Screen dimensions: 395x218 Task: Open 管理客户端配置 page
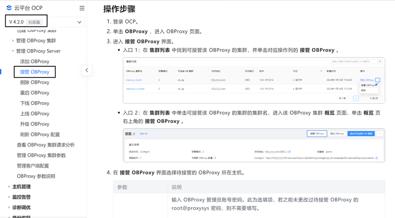click(x=33, y=165)
